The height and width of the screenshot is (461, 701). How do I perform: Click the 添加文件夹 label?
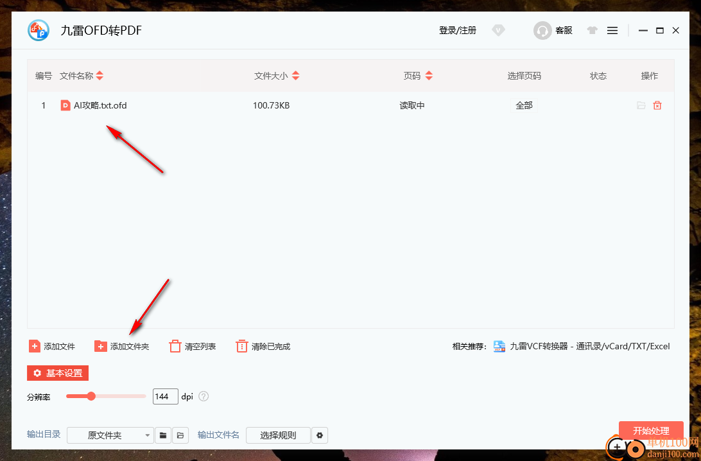(x=130, y=347)
